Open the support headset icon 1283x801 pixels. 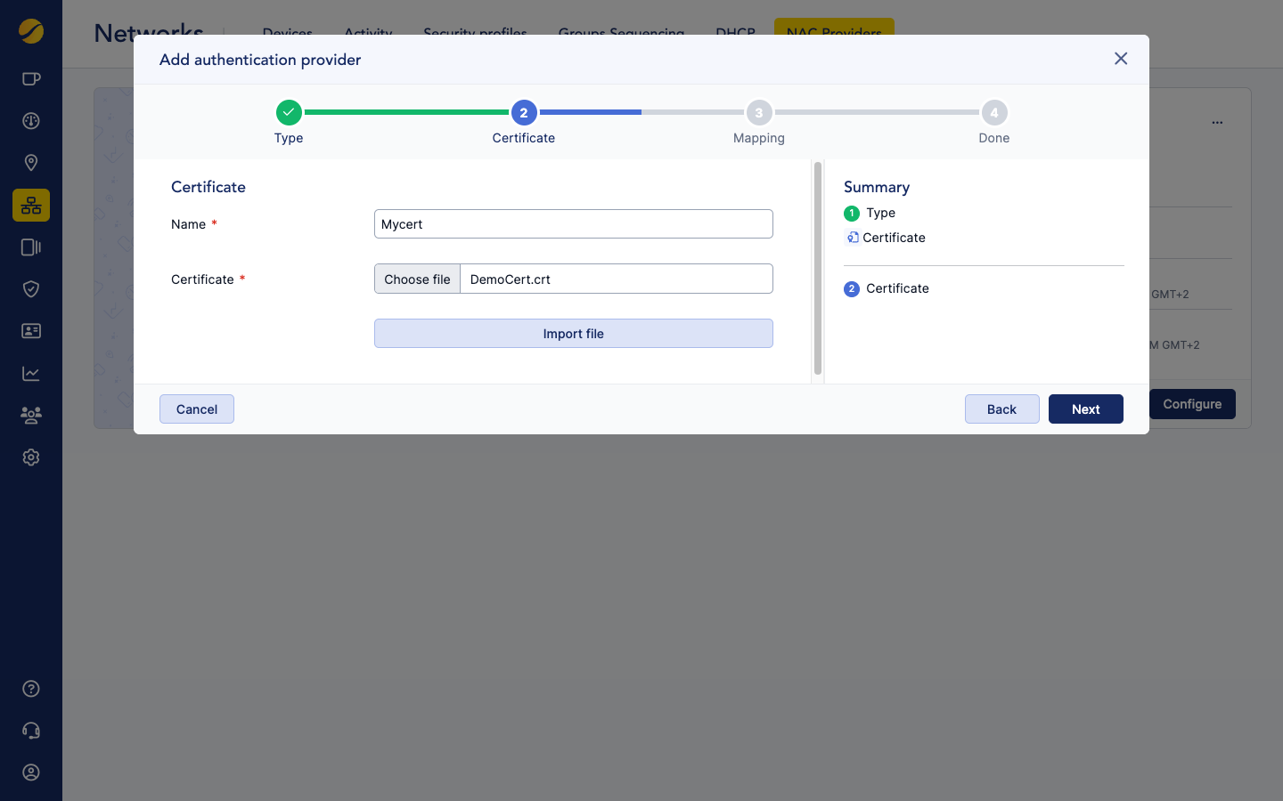[x=31, y=730]
